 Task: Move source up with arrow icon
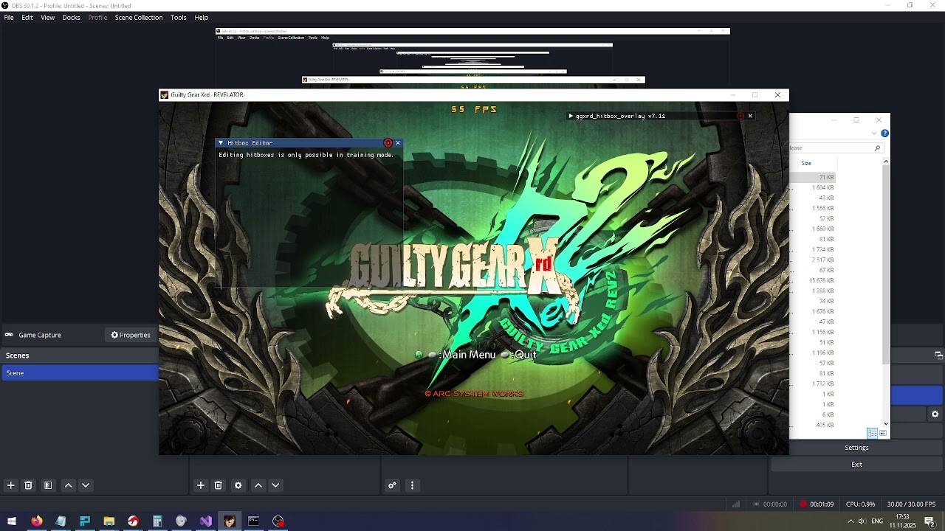(x=258, y=485)
